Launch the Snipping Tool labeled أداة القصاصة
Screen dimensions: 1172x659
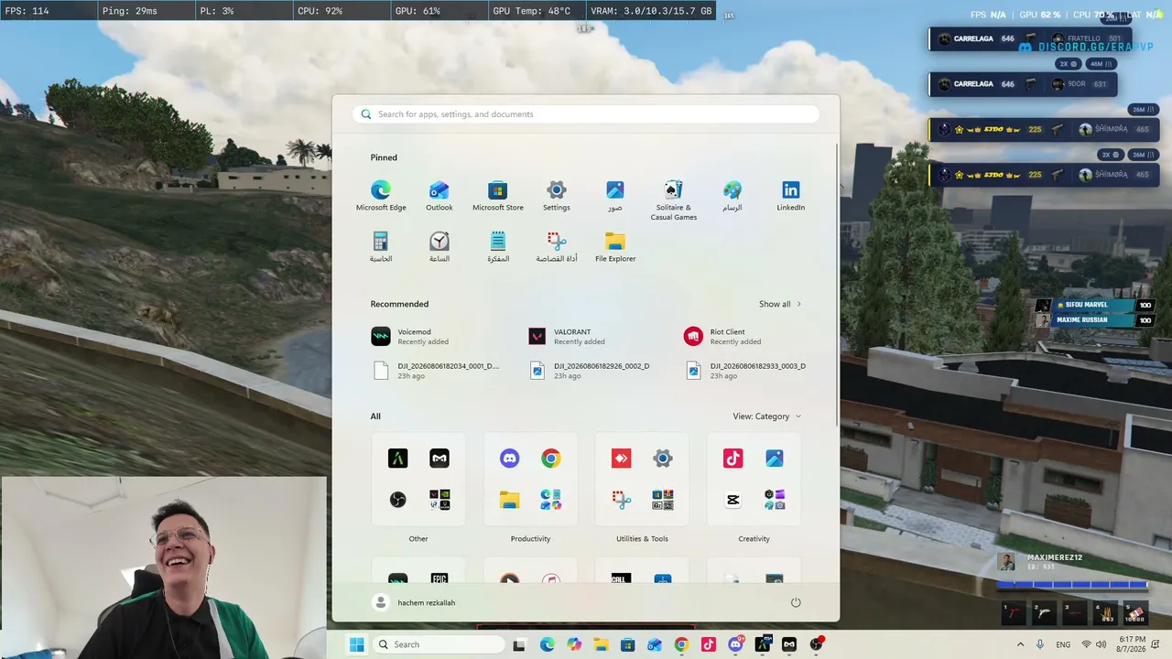tap(557, 247)
